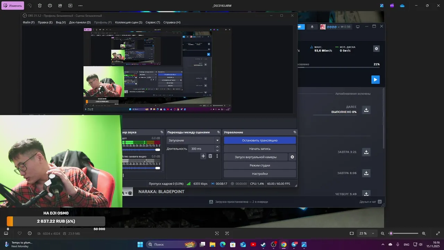This screenshot has width=444, height=250.
Task: Open the Справка (H) menu in OBS
Action: click(172, 22)
